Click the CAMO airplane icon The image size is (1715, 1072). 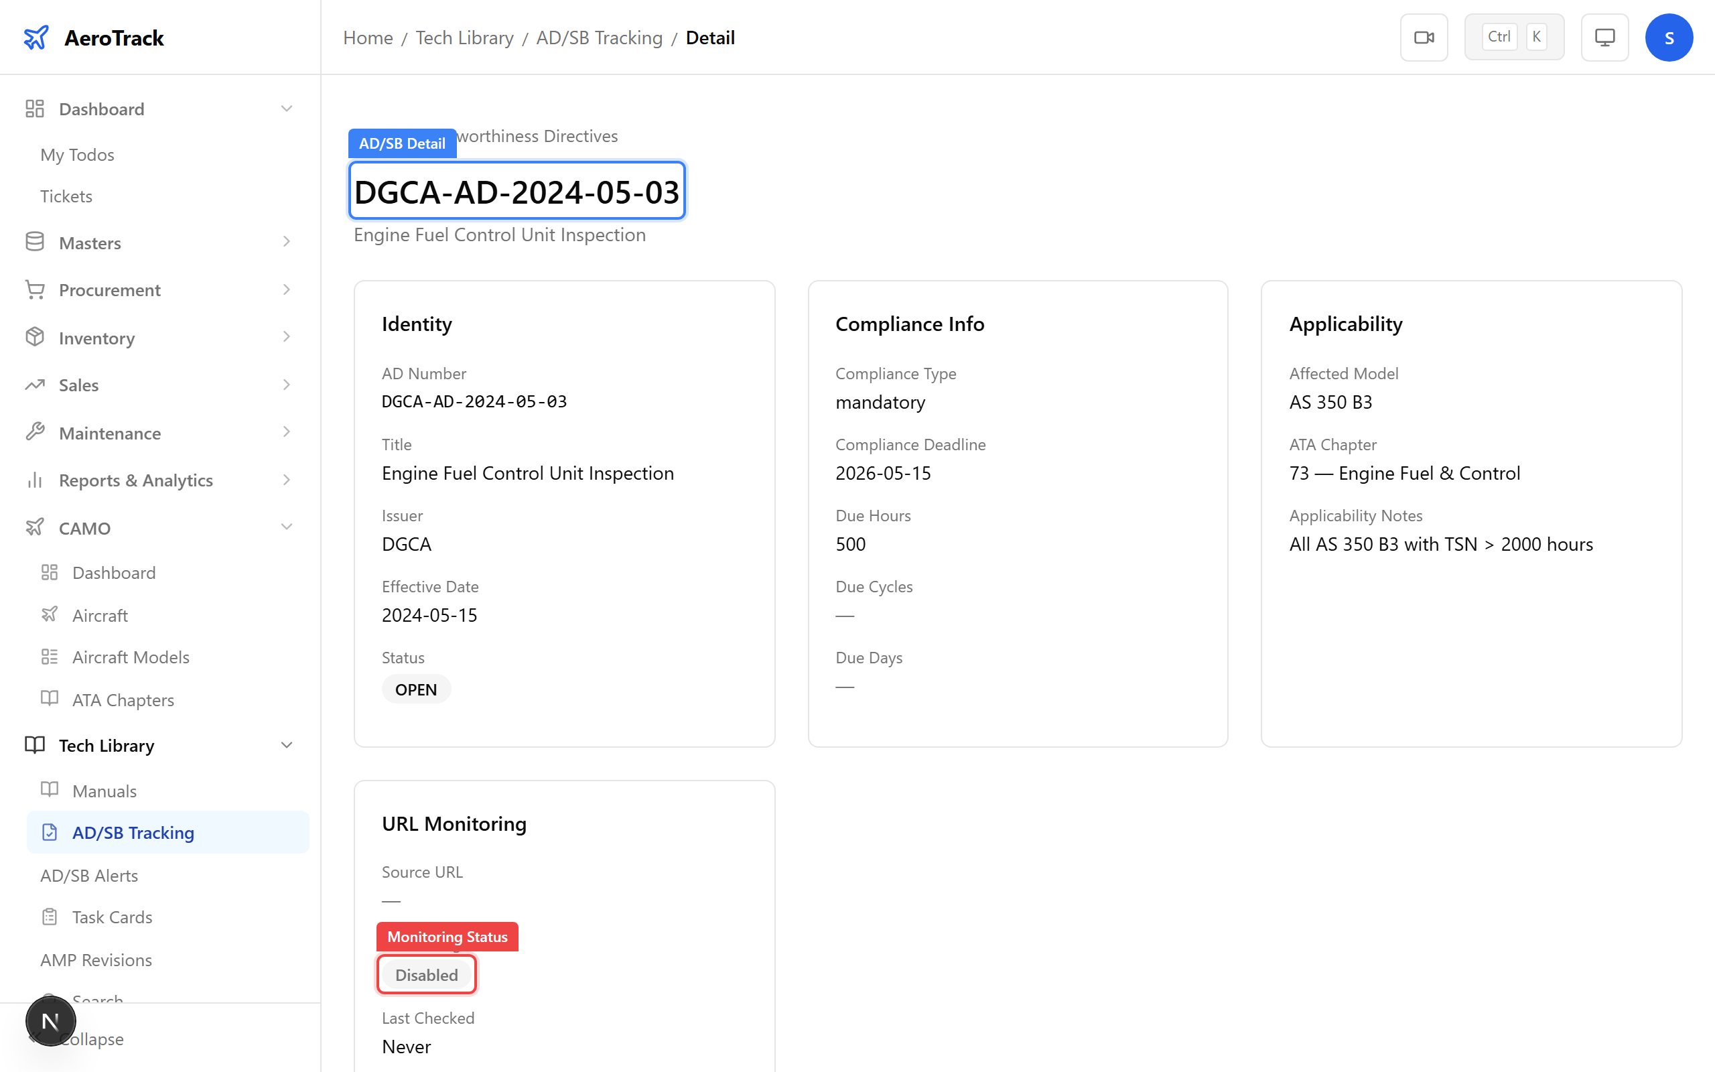tap(35, 527)
